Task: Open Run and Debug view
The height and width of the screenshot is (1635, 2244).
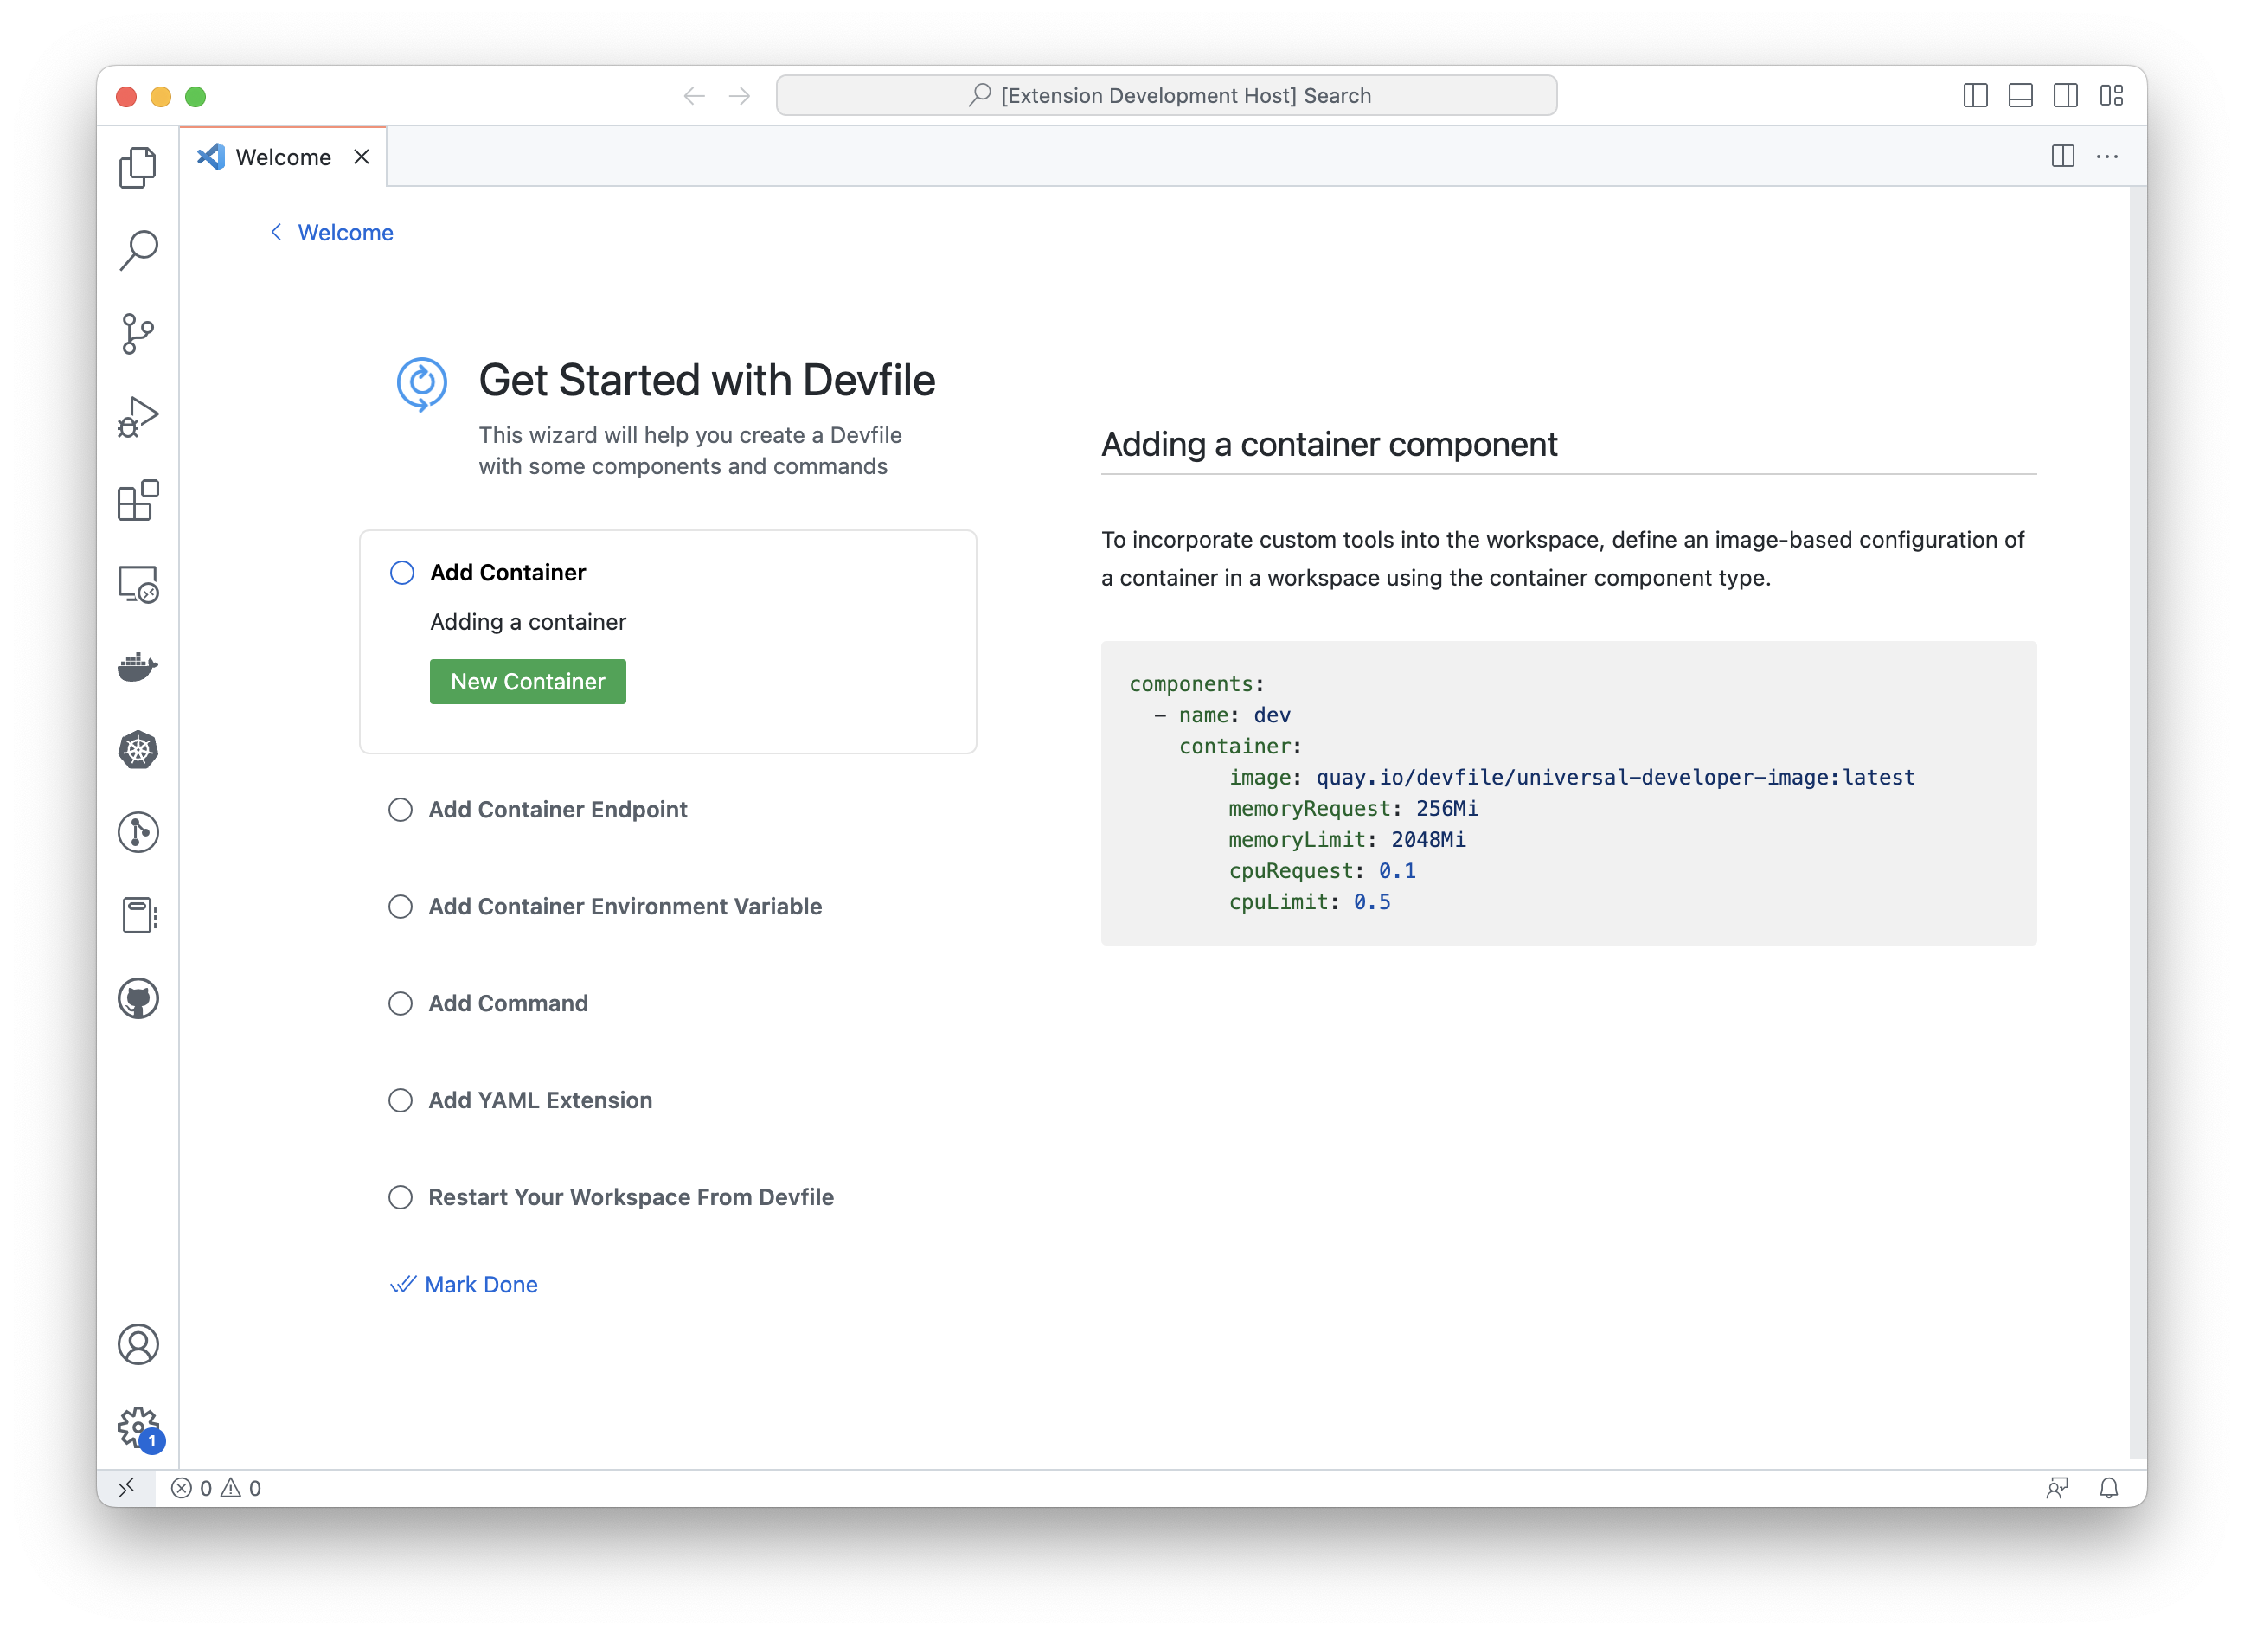Action: point(138,417)
